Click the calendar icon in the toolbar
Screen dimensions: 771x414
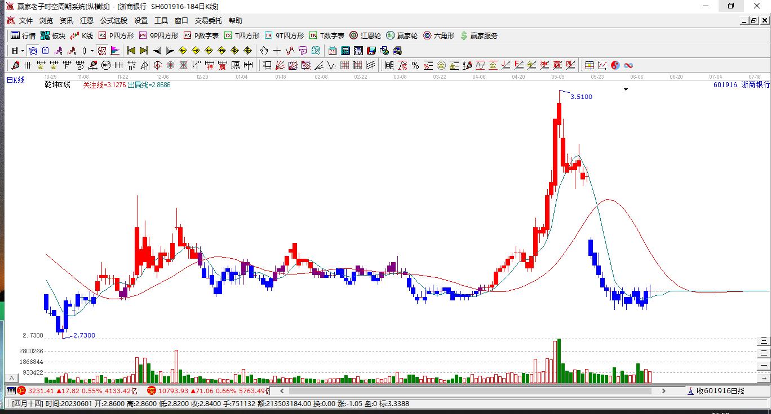click(333, 51)
